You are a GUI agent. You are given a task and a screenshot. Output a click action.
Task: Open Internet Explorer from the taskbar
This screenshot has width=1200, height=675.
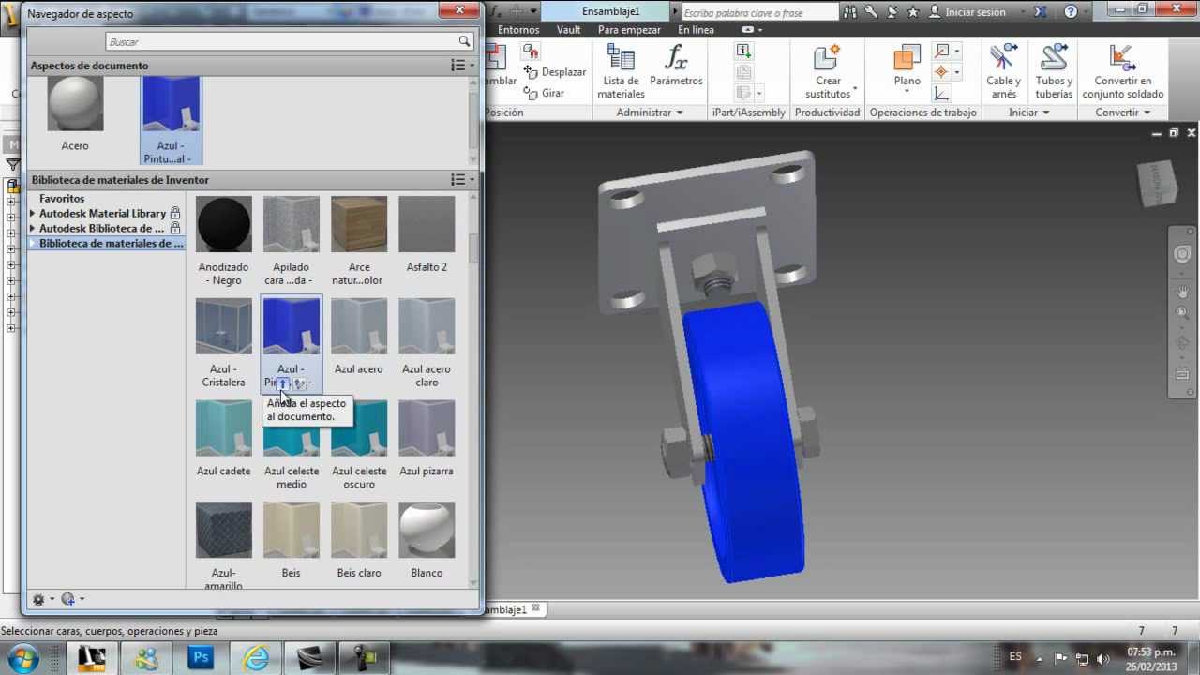256,658
